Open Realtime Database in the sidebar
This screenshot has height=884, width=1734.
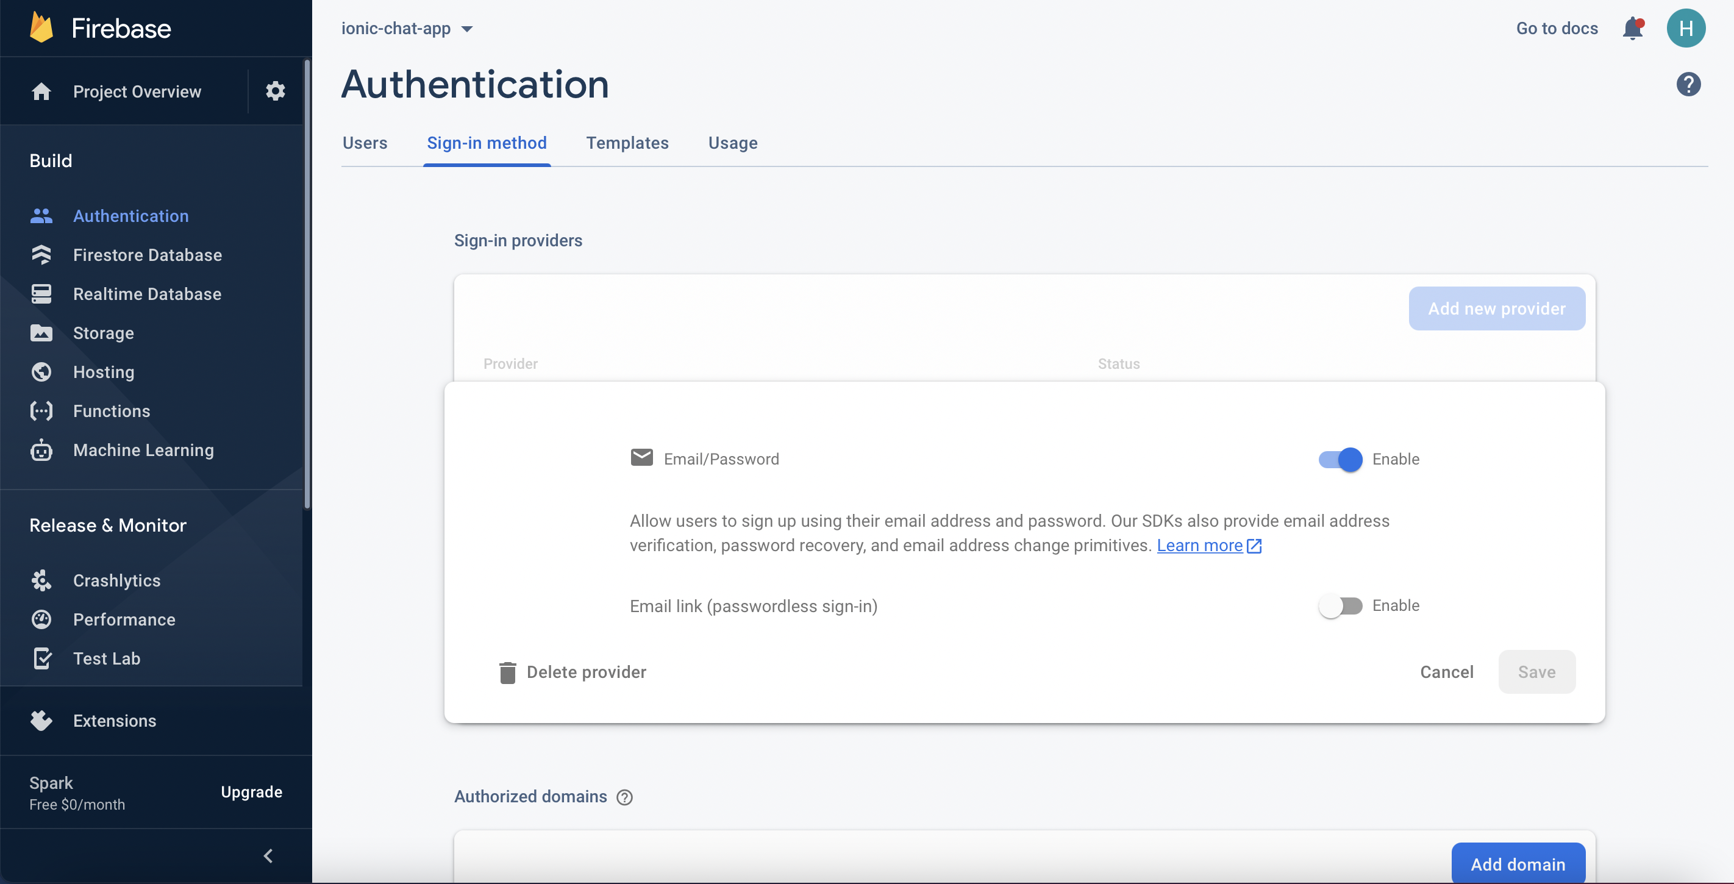(148, 294)
